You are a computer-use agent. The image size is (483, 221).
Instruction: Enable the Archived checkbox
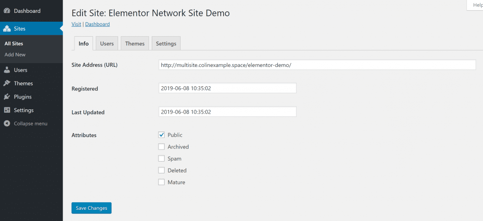tap(161, 147)
